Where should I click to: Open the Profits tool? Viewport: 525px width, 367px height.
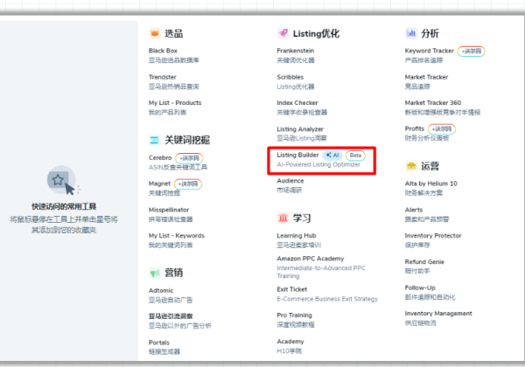tap(415, 128)
